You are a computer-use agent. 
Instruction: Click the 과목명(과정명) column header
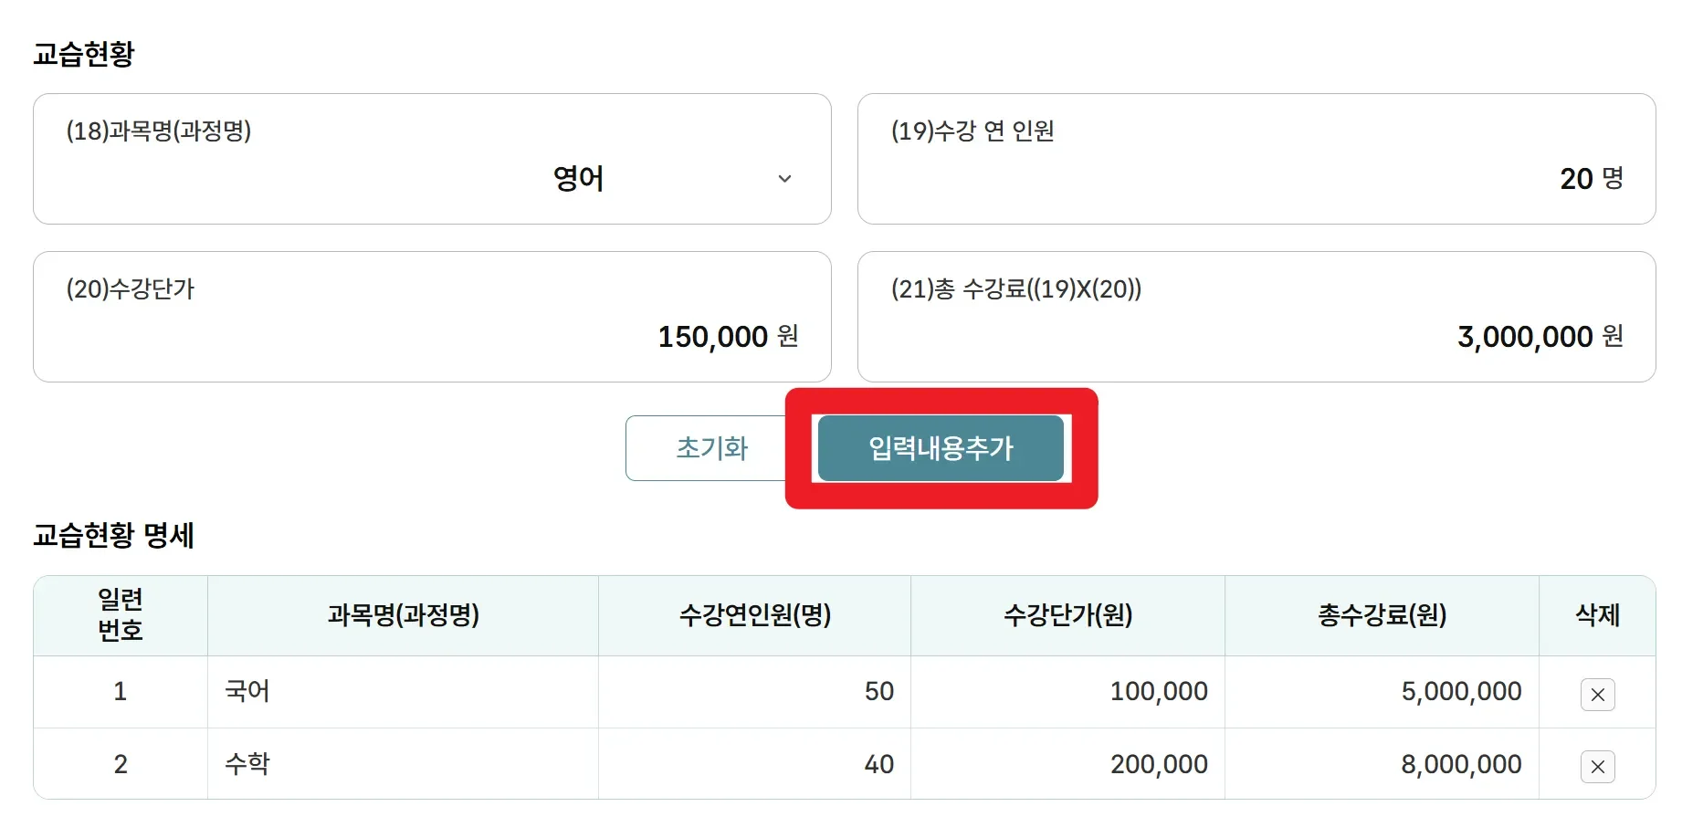tap(403, 615)
